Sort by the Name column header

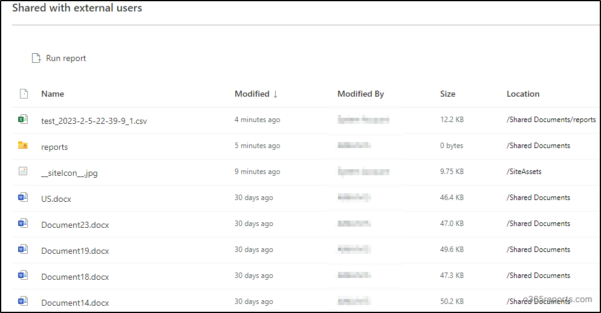coord(53,94)
